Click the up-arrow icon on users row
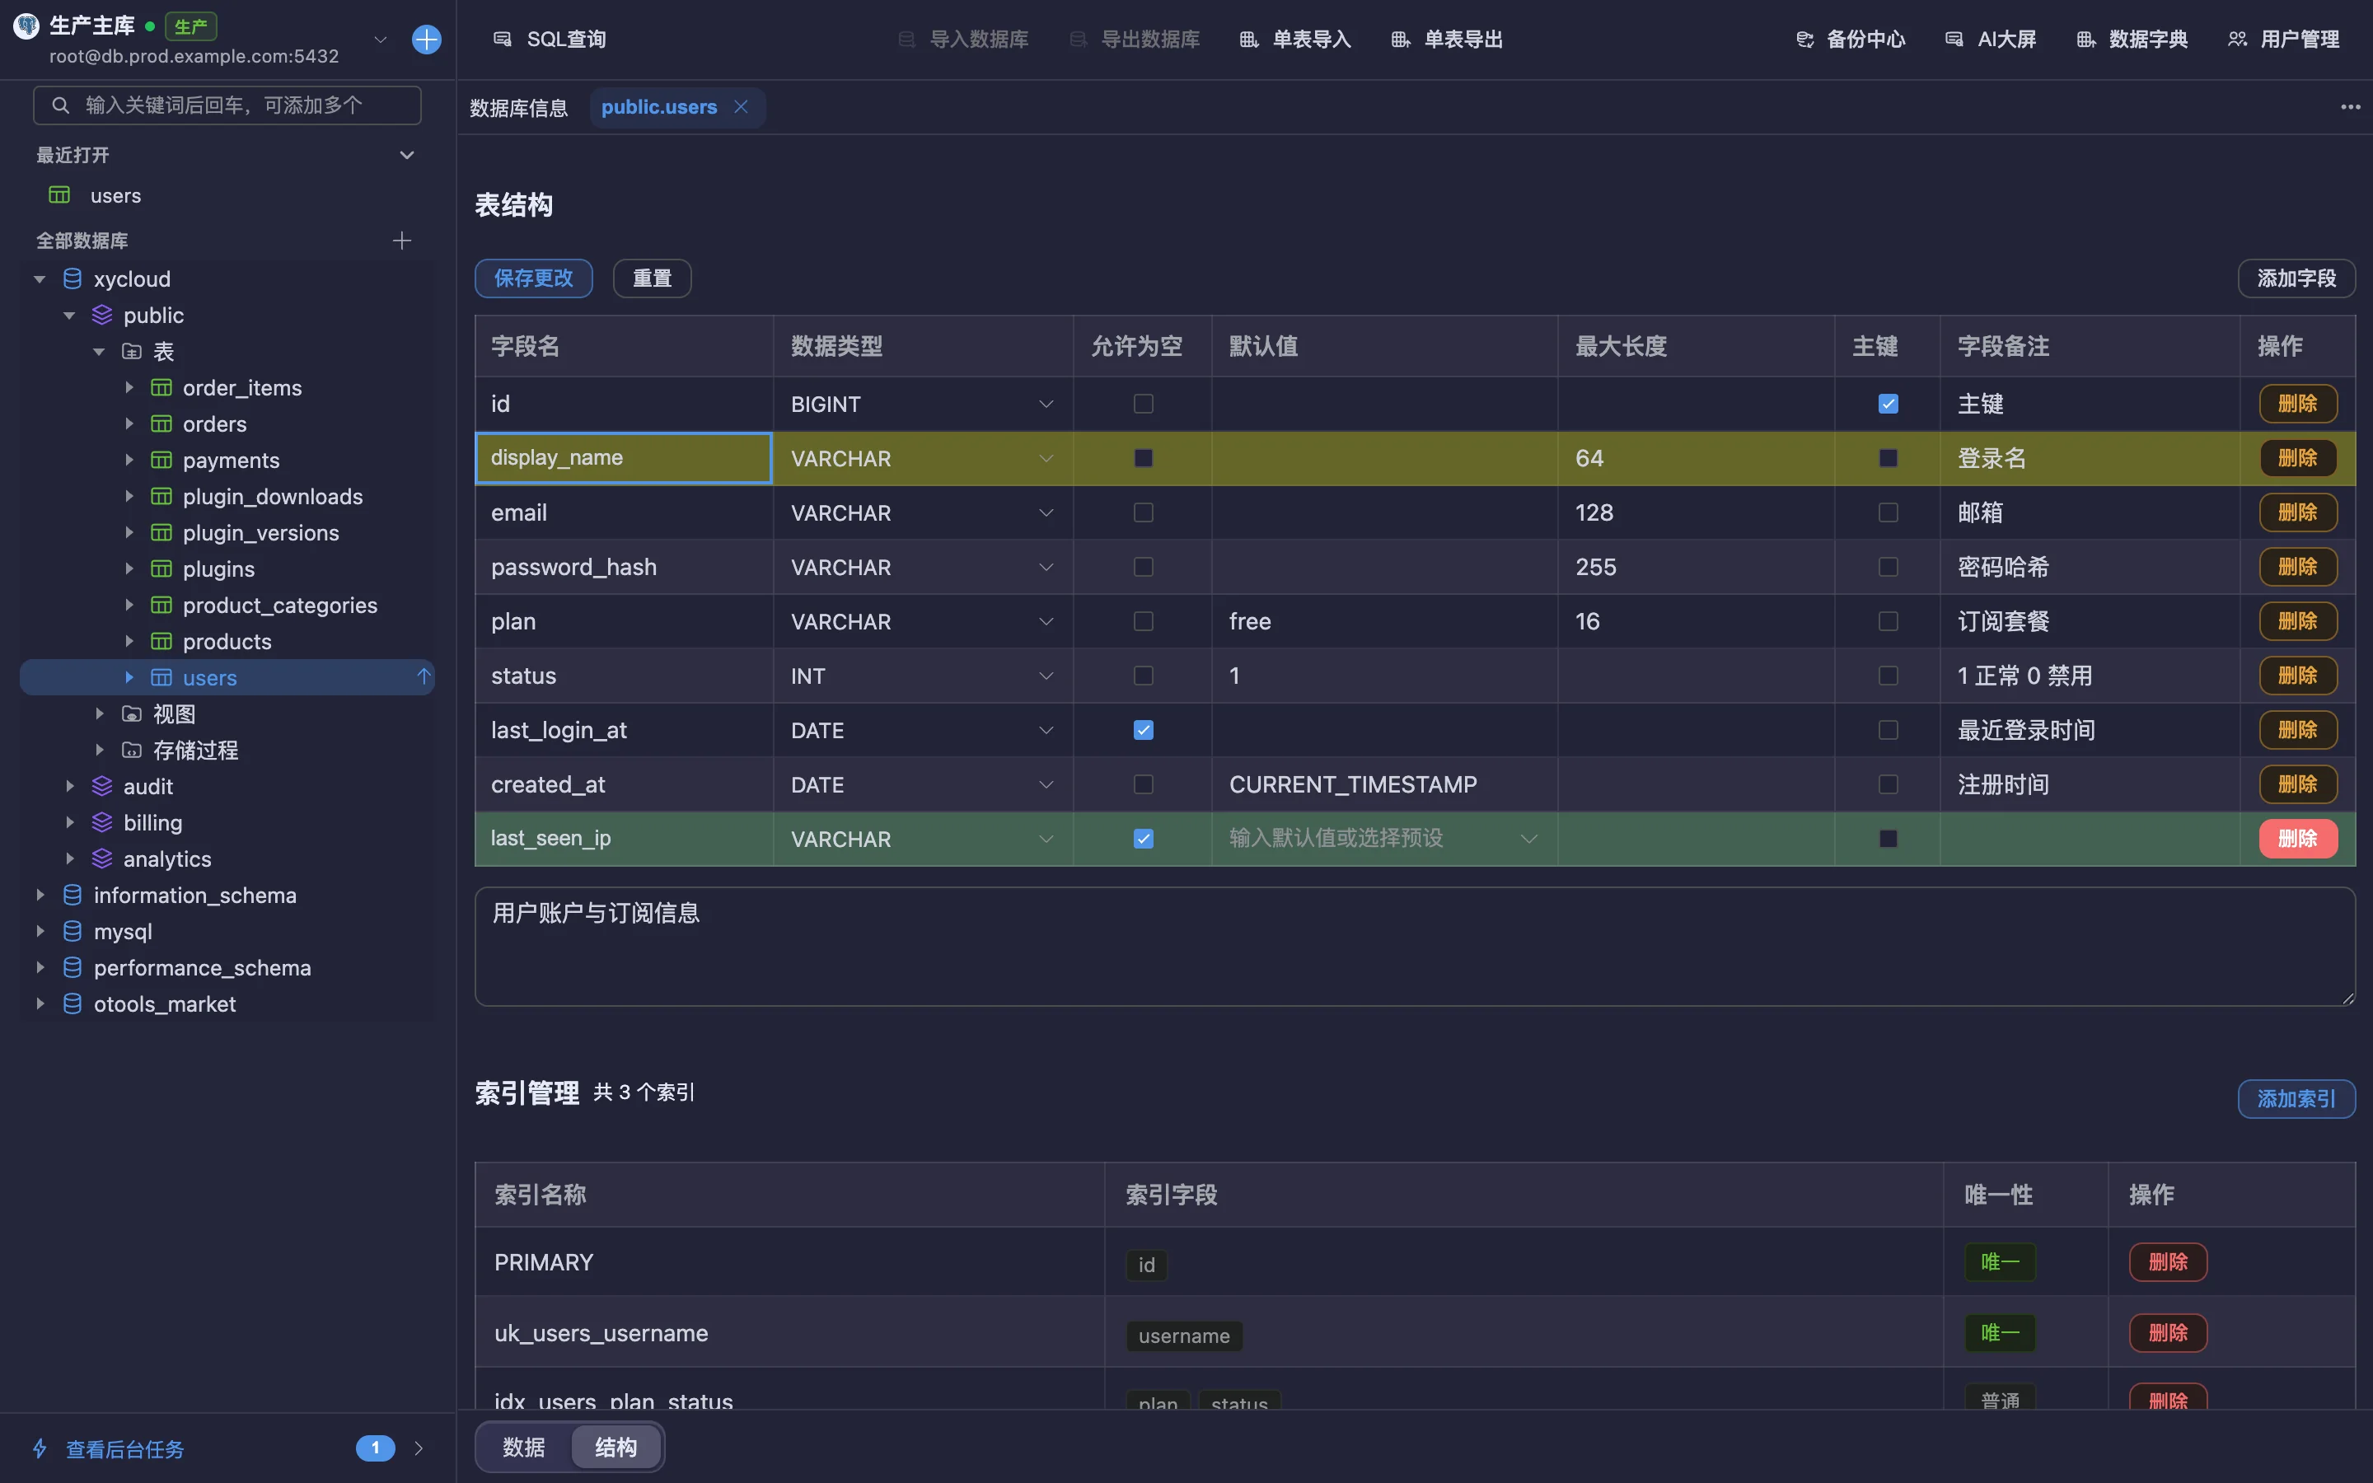The width and height of the screenshot is (2373, 1483). coord(424,676)
